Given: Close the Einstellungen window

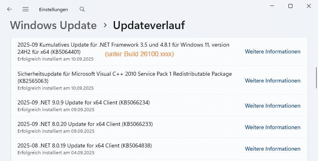Looking at the screenshot, I should [x=309, y=6].
